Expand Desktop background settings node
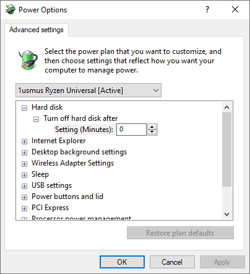250x274 pixels. click(x=24, y=152)
